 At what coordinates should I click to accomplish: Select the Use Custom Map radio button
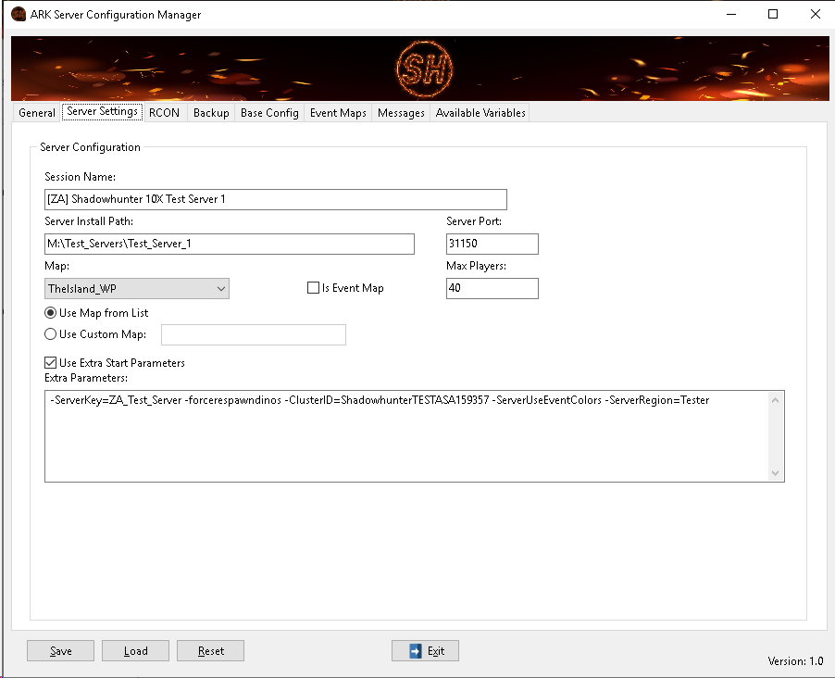click(50, 334)
